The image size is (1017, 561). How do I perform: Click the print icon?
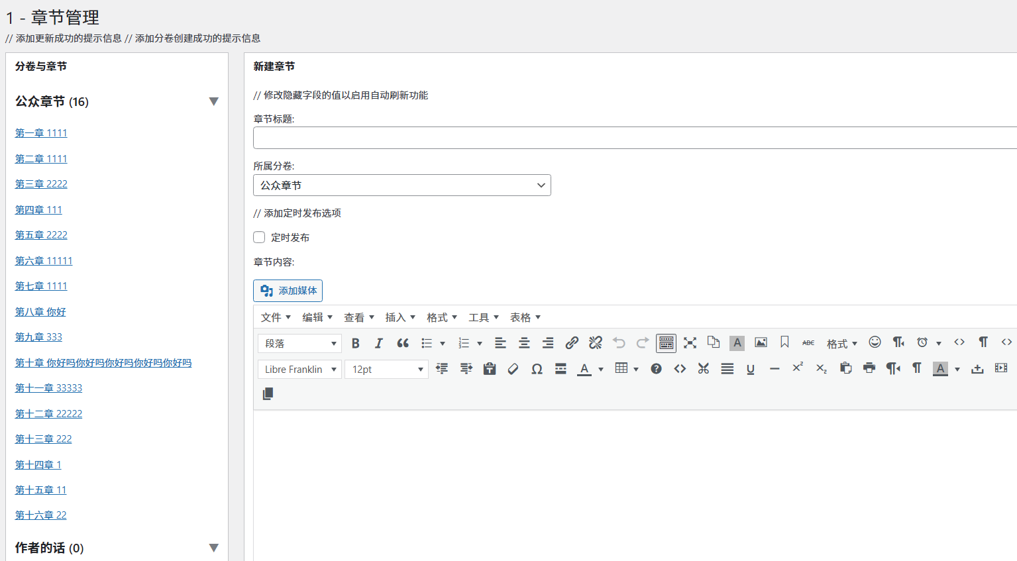point(869,368)
